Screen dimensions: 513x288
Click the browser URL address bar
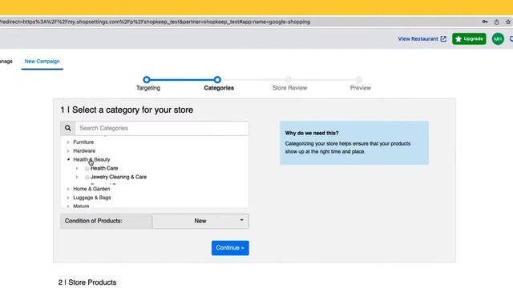(239, 22)
